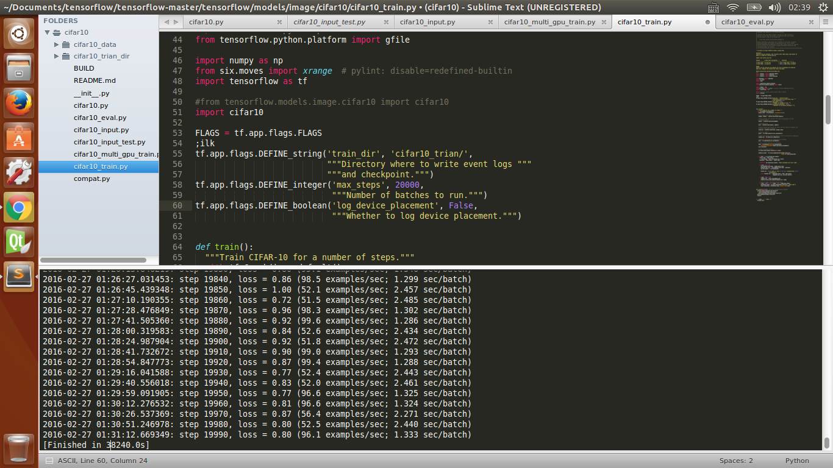Switch to the cifar10_input_test.py tab

pyautogui.click(x=329, y=22)
